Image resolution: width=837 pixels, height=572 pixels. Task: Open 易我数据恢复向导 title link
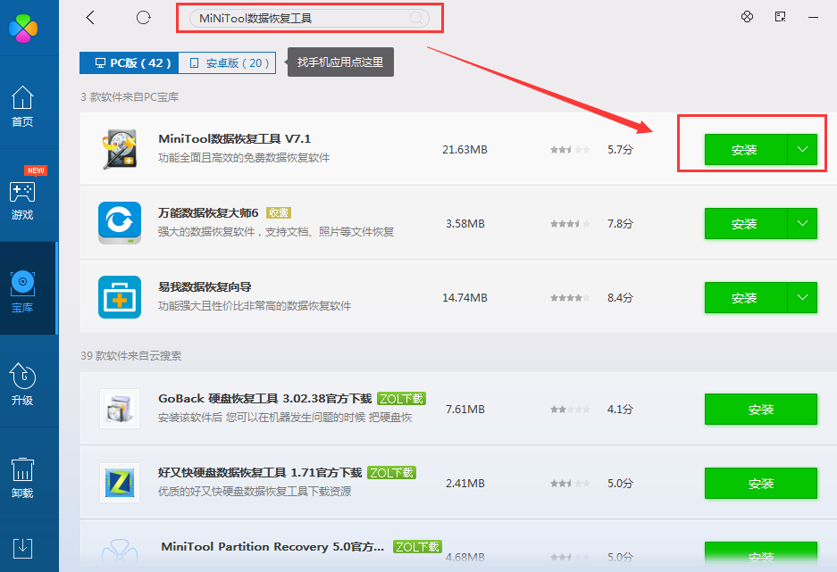pos(205,286)
